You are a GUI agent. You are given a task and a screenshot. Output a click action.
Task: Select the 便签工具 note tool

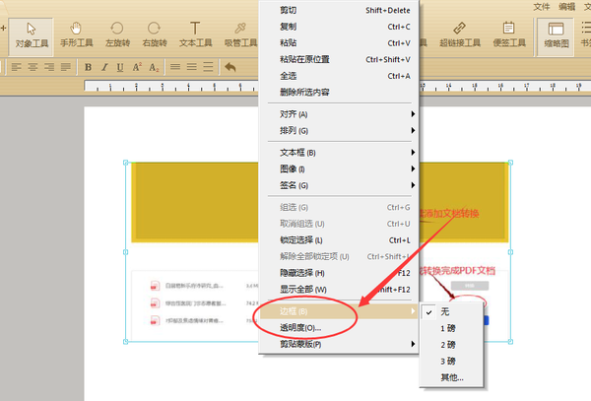tap(509, 35)
